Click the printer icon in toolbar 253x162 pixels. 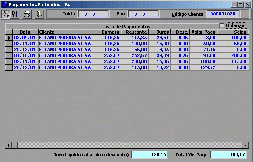[x=27, y=14]
